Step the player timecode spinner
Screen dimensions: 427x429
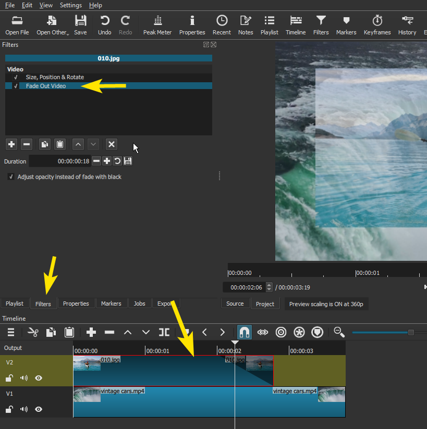point(269,287)
